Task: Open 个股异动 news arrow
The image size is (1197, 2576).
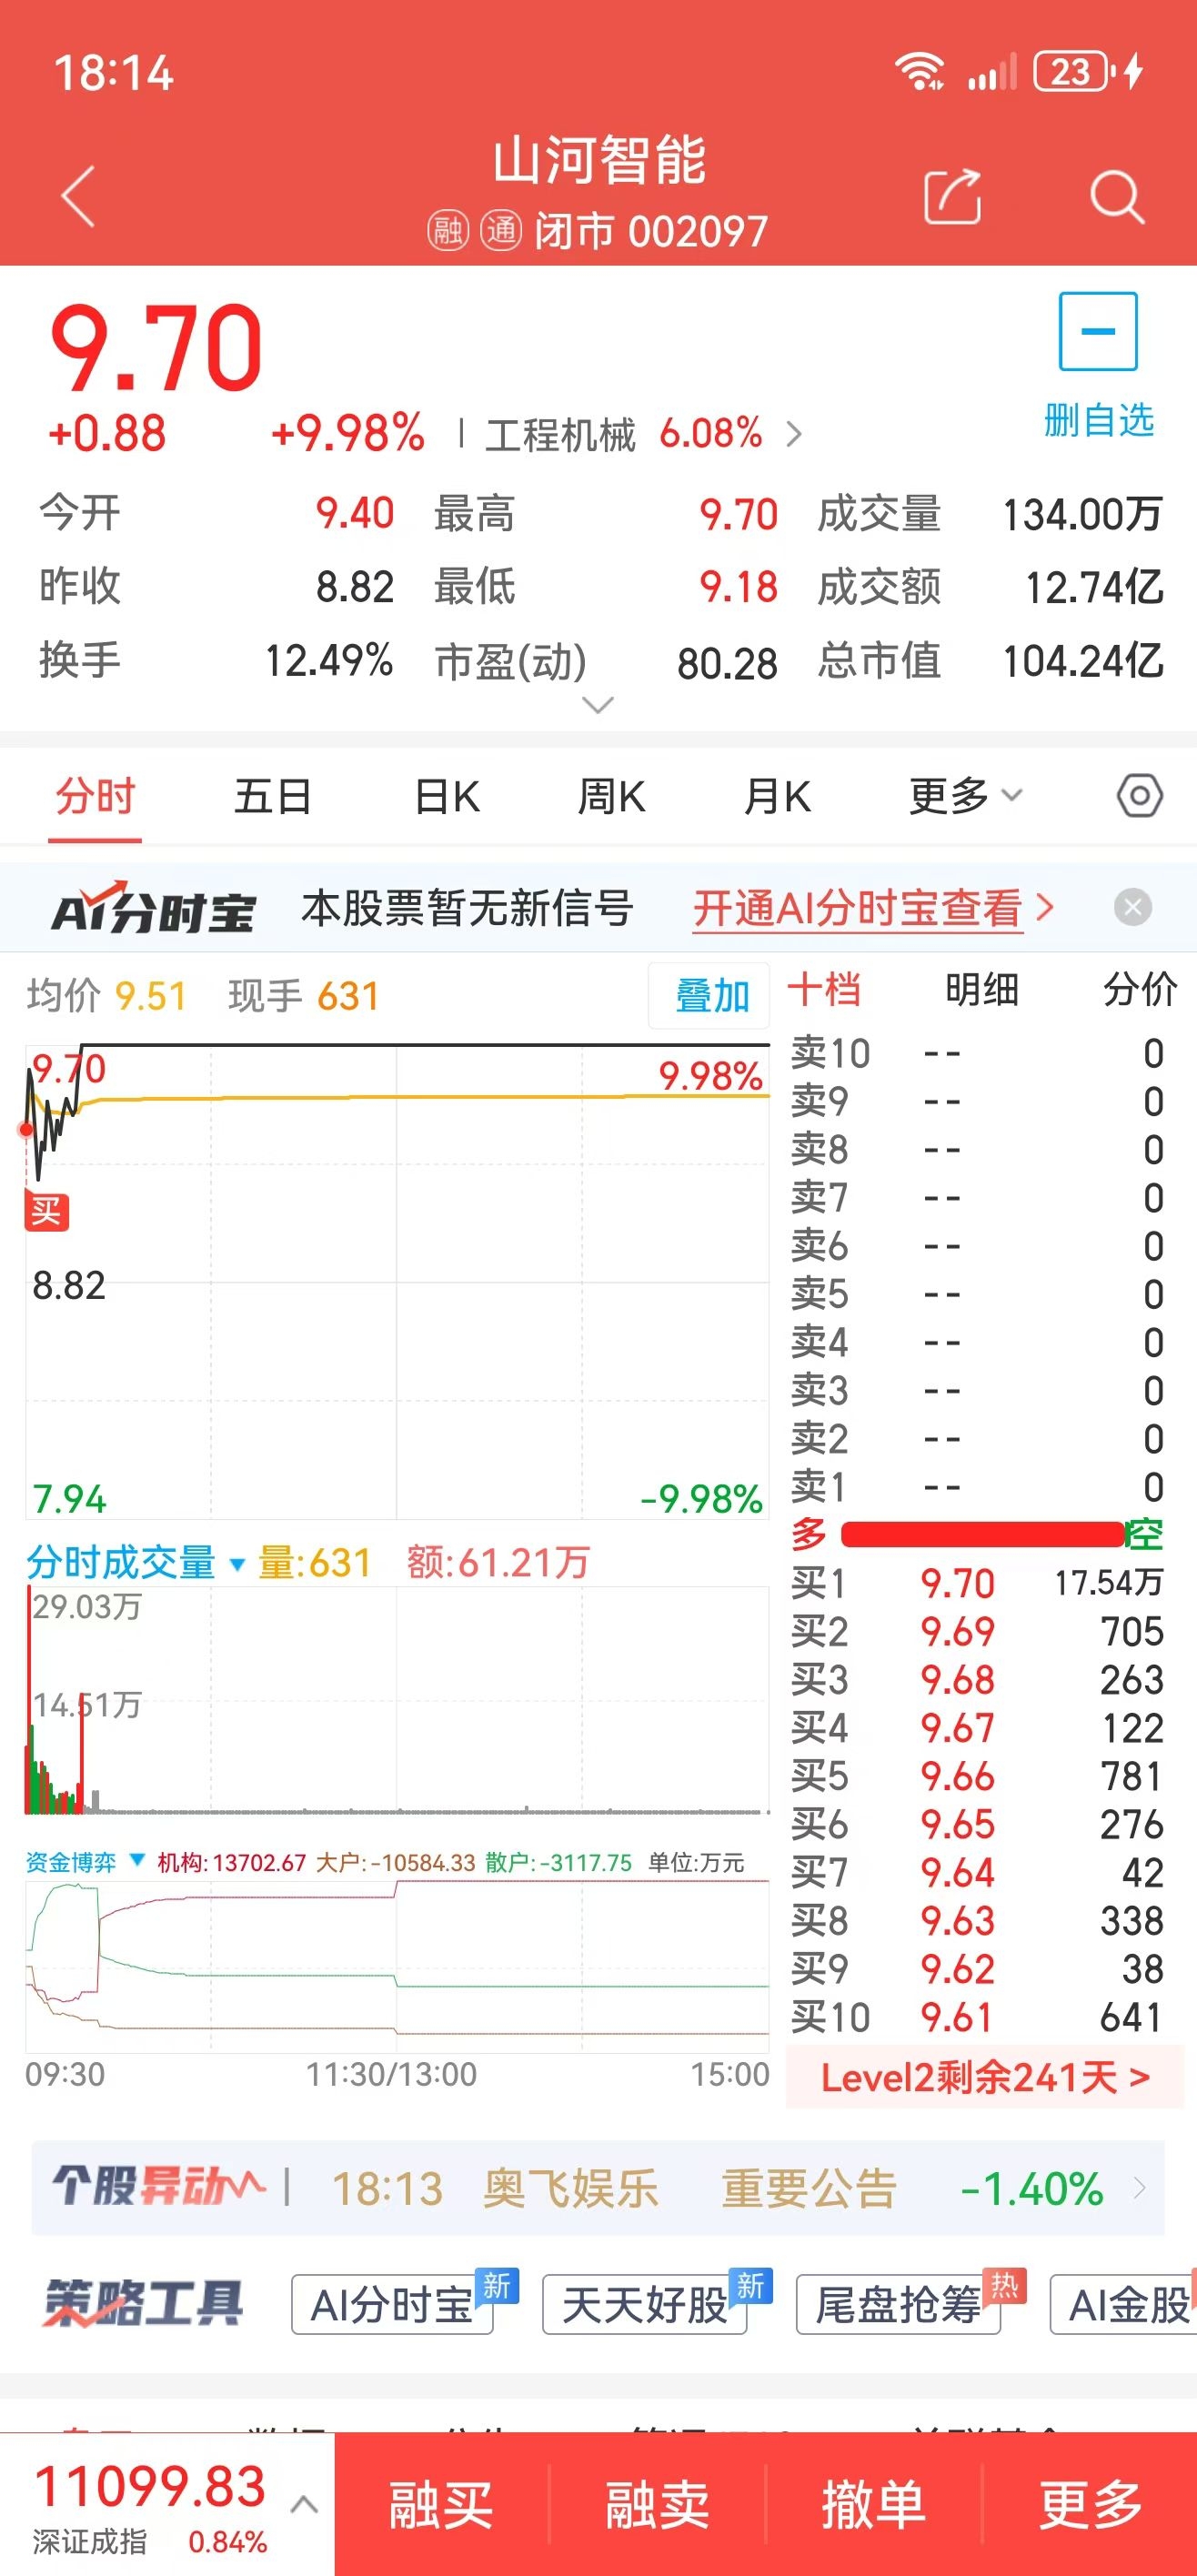Action: tap(1138, 2188)
